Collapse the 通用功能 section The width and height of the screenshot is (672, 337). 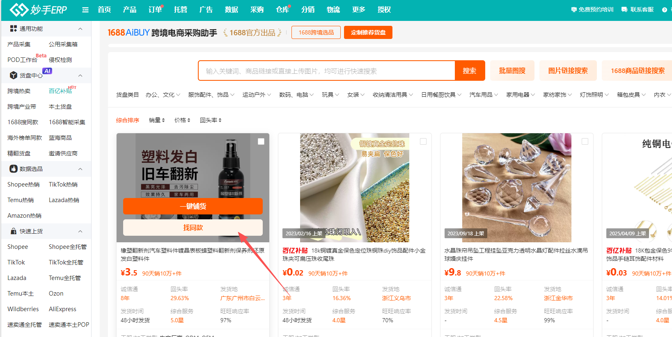click(x=80, y=29)
